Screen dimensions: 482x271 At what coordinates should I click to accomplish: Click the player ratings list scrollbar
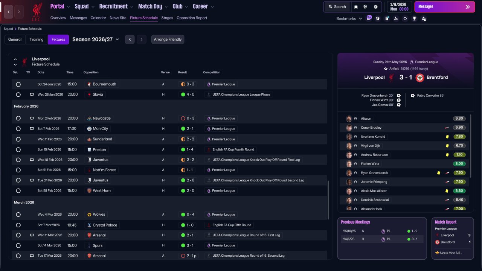click(471, 146)
